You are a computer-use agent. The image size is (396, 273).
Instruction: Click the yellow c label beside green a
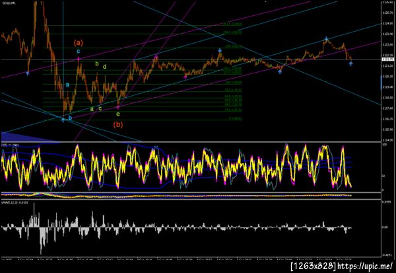[100, 109]
